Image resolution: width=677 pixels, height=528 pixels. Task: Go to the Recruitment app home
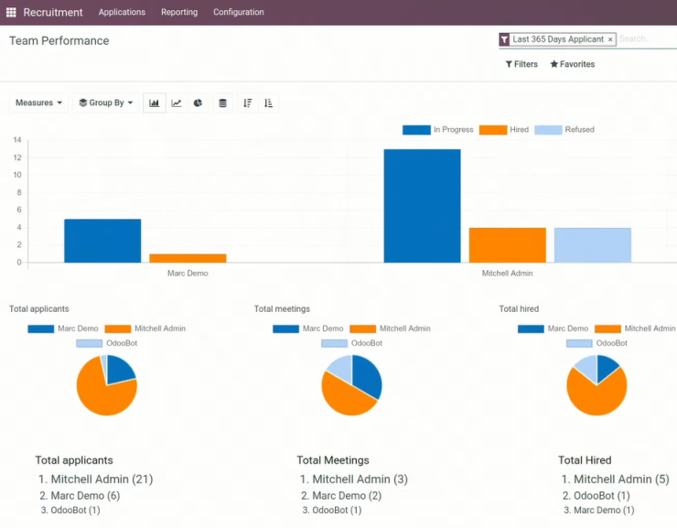[53, 12]
